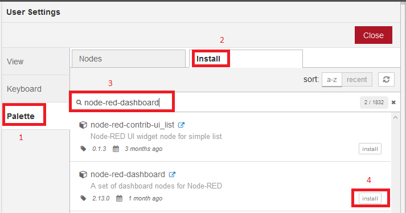Sort modules by recent
Image resolution: width=406 pixels, height=213 pixels.
point(357,80)
